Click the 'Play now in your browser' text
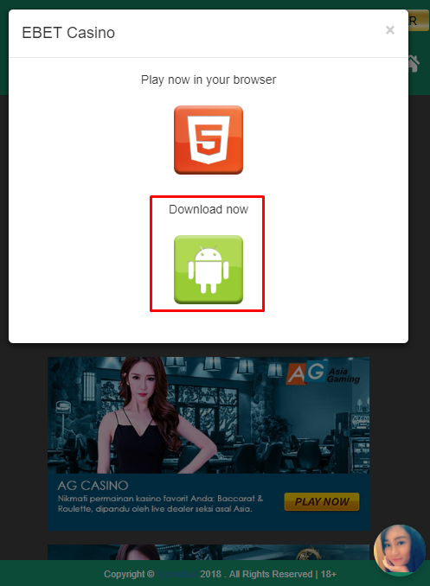Screen dimensions: 430x586 [x=209, y=80]
